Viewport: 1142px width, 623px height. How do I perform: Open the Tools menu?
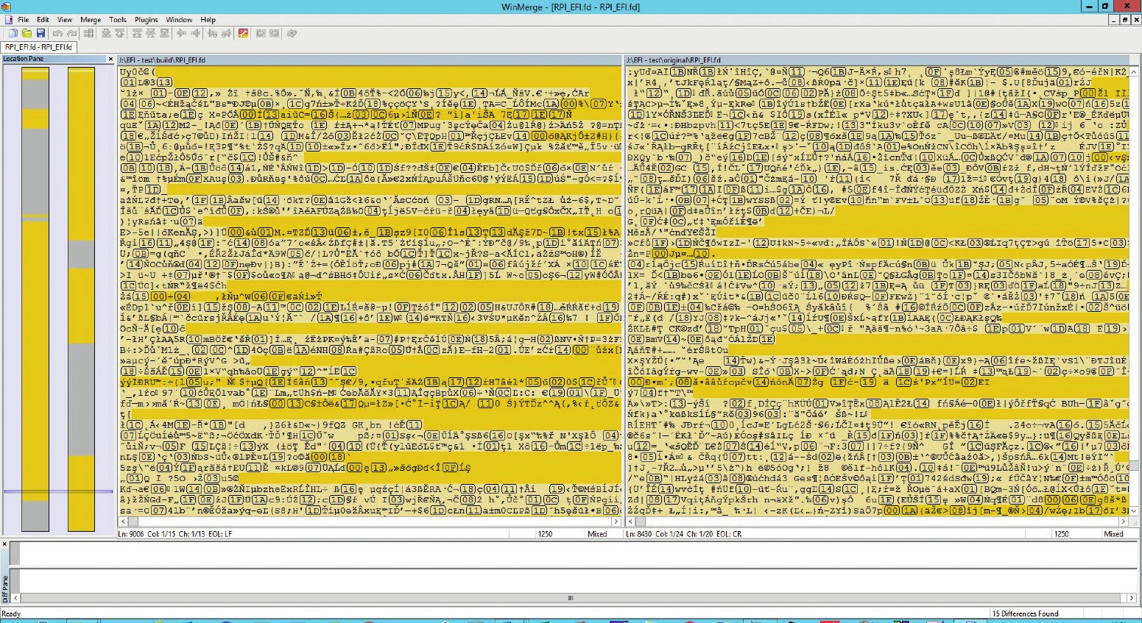(x=118, y=20)
